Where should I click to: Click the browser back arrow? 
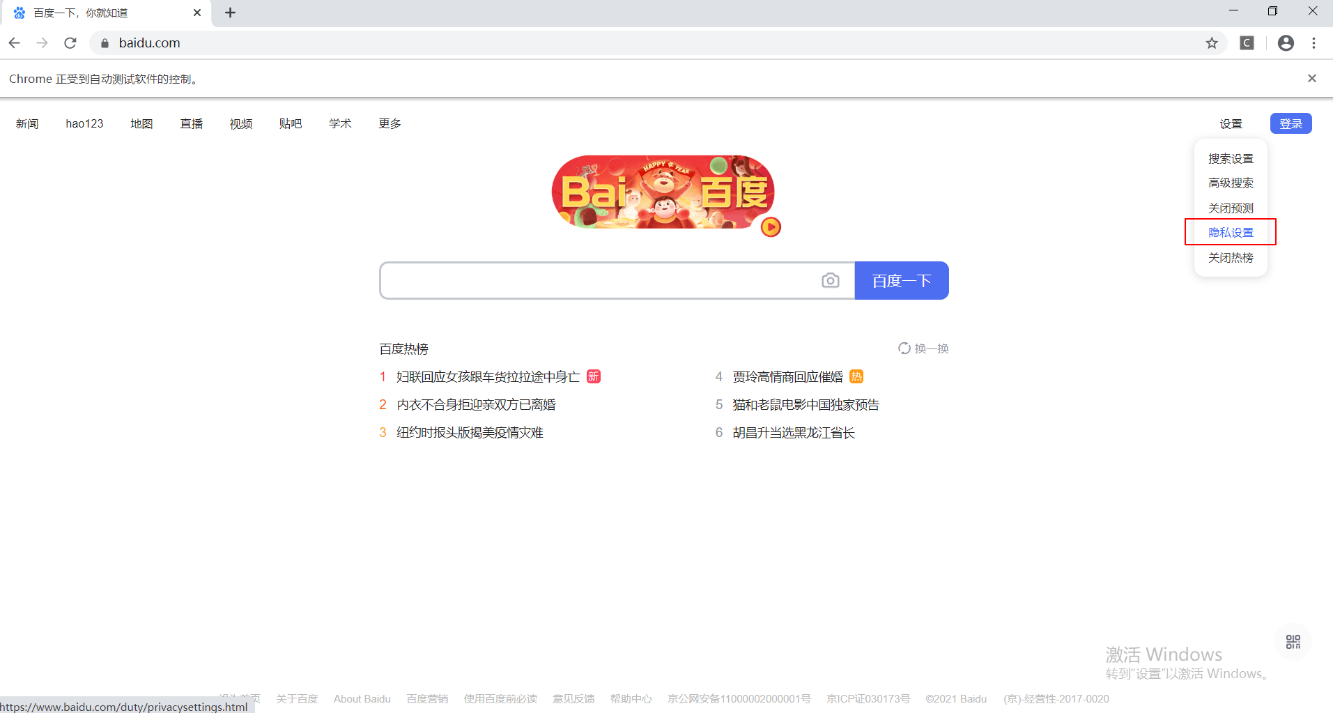[14, 43]
